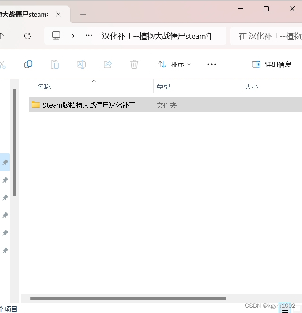Viewport: 302px width, 313px height.
Task: Open the 排序 sort dropdown
Action: tap(174, 64)
